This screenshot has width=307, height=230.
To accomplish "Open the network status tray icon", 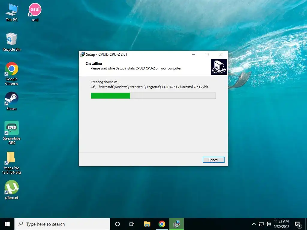I will (x=261, y=224).
